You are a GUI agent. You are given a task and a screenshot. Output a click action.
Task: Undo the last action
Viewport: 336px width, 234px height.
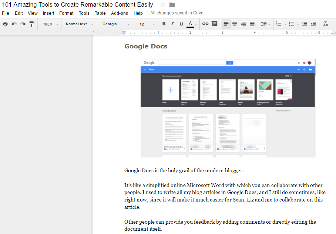click(x=14, y=24)
